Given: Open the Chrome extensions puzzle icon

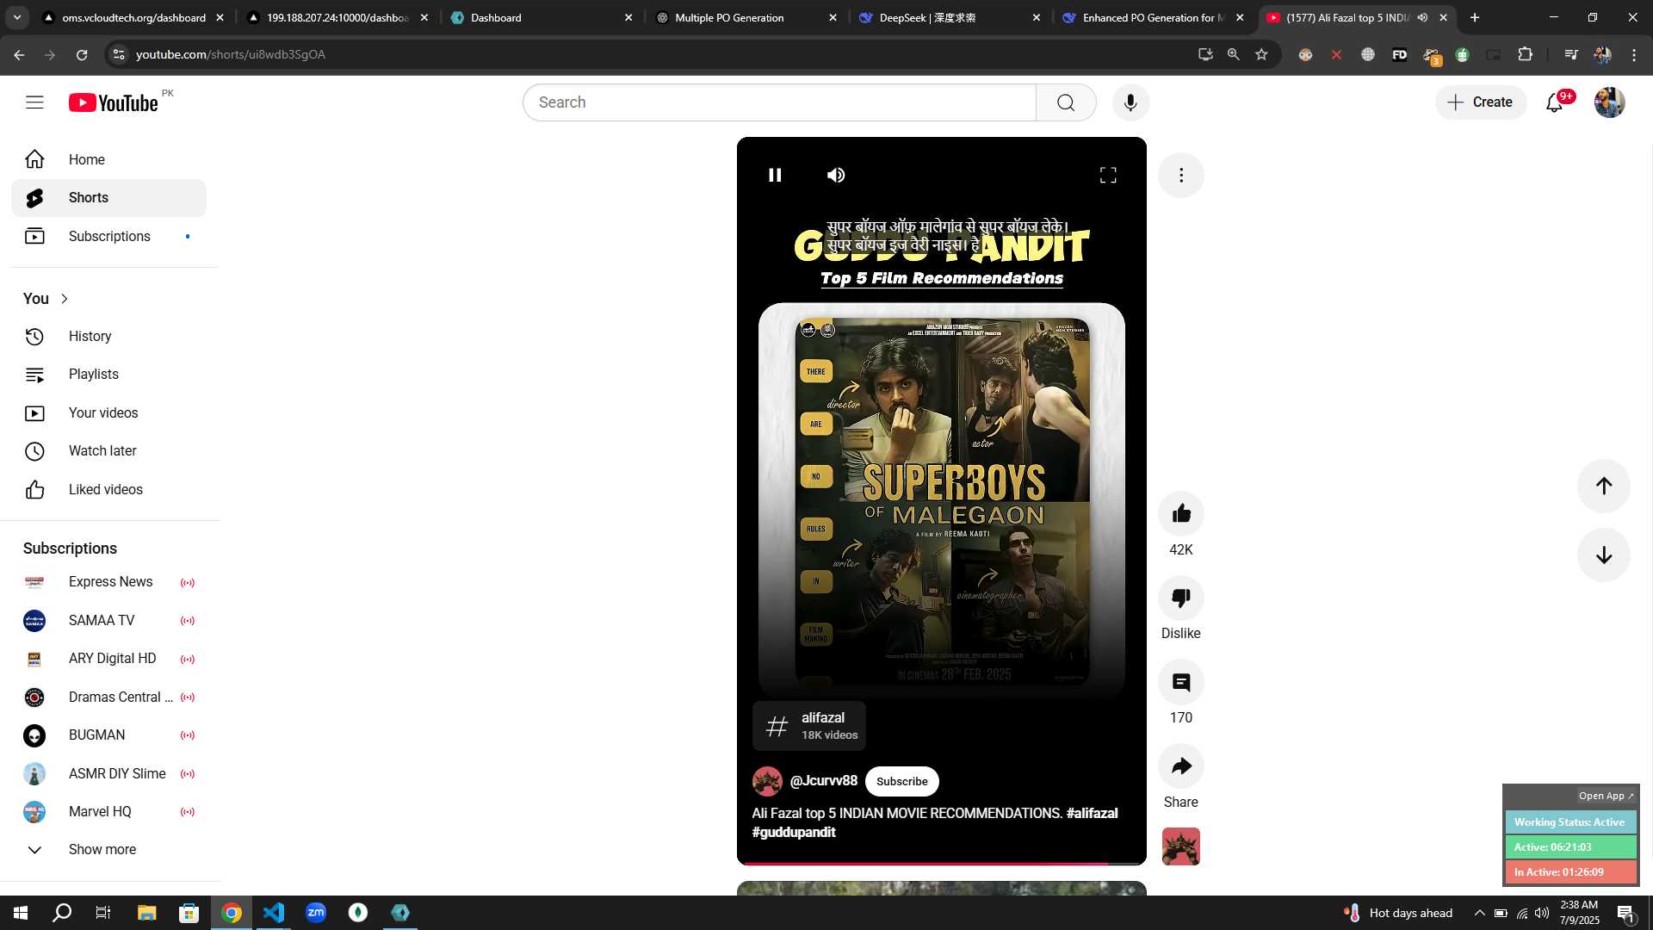Looking at the screenshot, I should 1525,54.
